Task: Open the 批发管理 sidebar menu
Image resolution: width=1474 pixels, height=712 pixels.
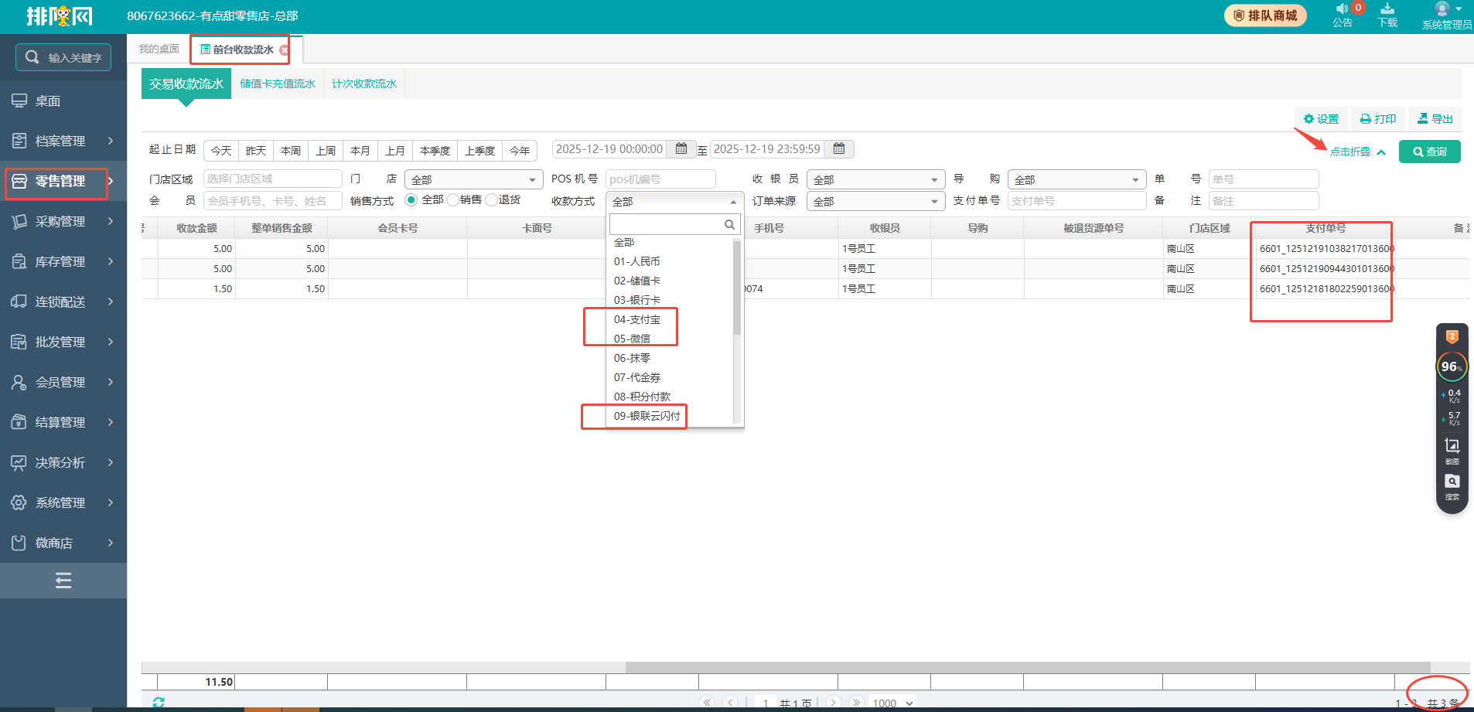Action: pos(63,342)
